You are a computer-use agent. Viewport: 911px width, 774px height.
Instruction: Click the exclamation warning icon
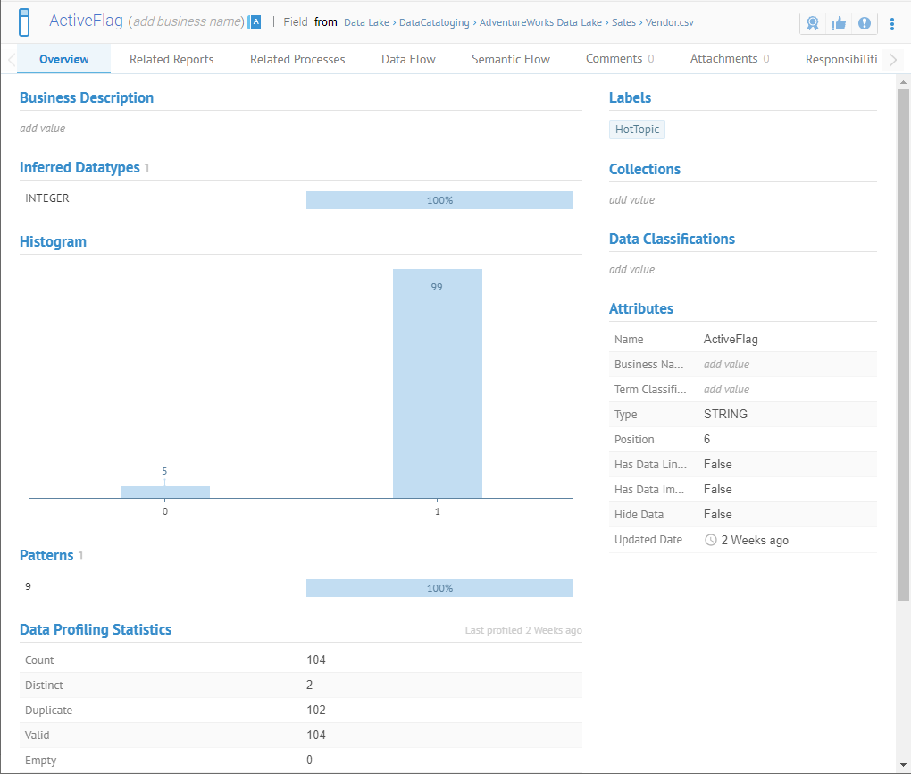(x=864, y=23)
